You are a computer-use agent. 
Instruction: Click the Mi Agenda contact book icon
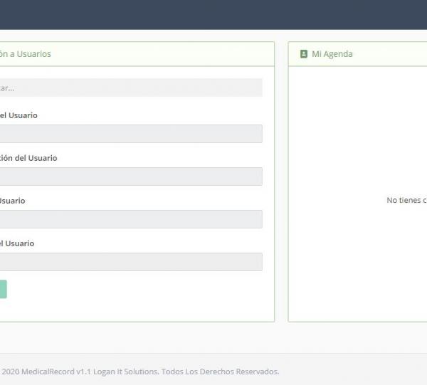pyautogui.click(x=304, y=54)
